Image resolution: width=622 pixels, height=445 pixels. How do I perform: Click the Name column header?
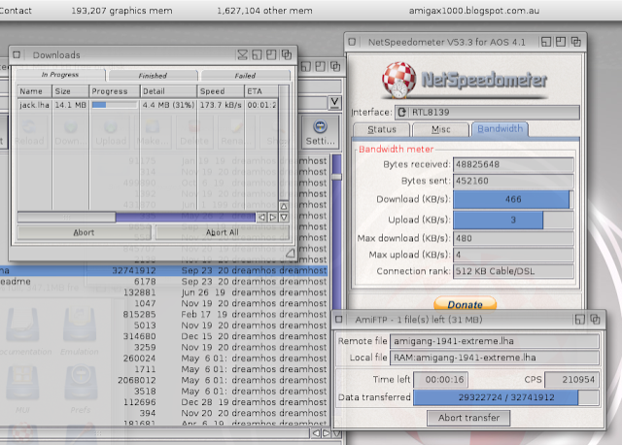[x=34, y=91]
